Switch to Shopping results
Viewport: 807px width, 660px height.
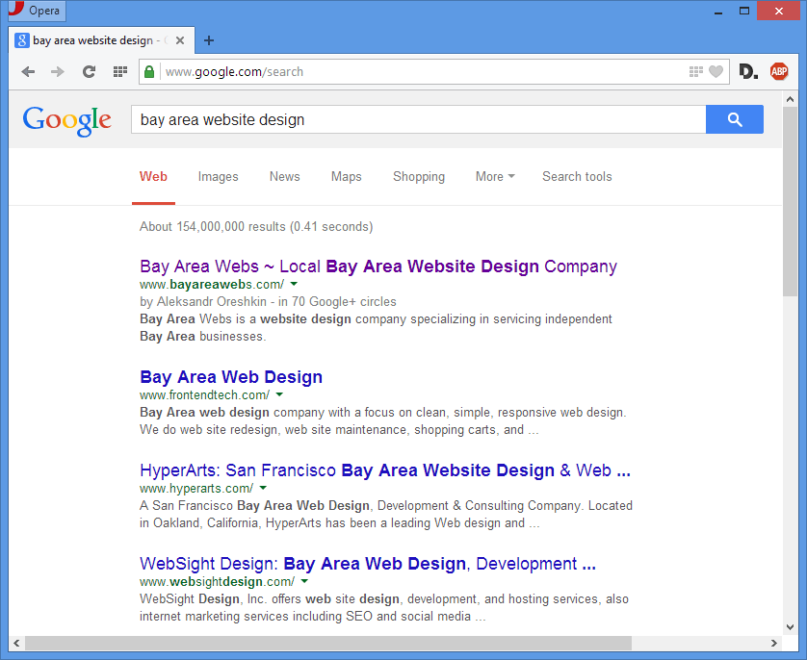click(419, 176)
